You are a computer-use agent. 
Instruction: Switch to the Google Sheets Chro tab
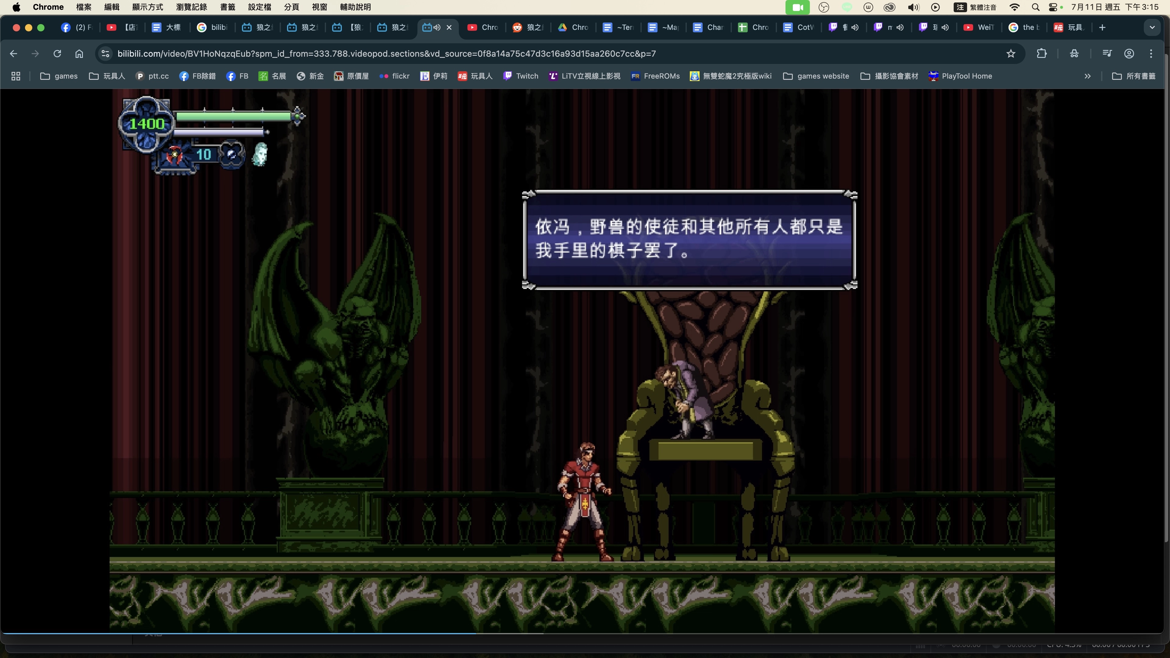tap(753, 27)
